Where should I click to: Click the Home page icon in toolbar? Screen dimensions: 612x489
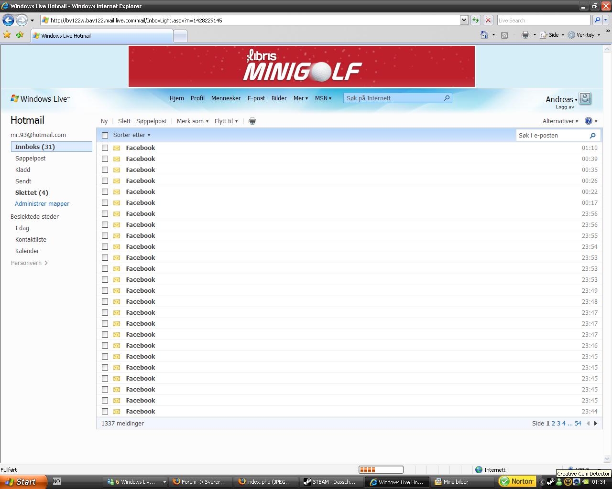pos(484,35)
